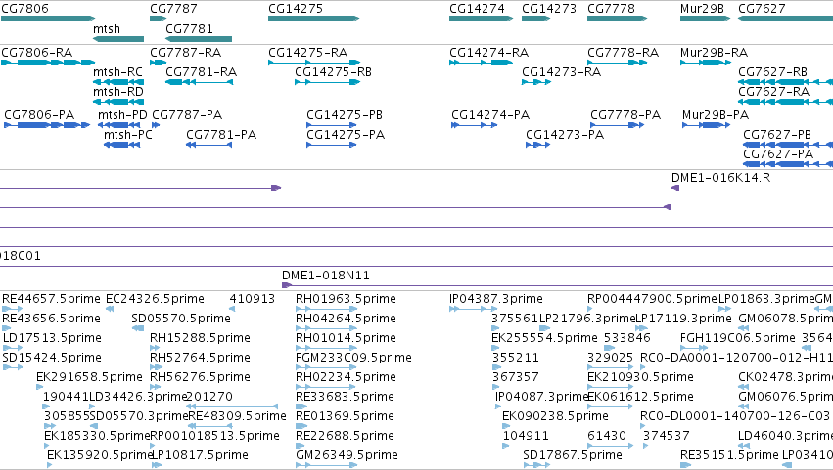Select protein CG7787-PA
Viewport: 833px width, 470px height.
pos(187,115)
